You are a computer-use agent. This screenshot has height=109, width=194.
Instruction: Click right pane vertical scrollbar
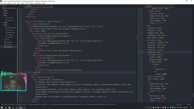tap(193, 95)
